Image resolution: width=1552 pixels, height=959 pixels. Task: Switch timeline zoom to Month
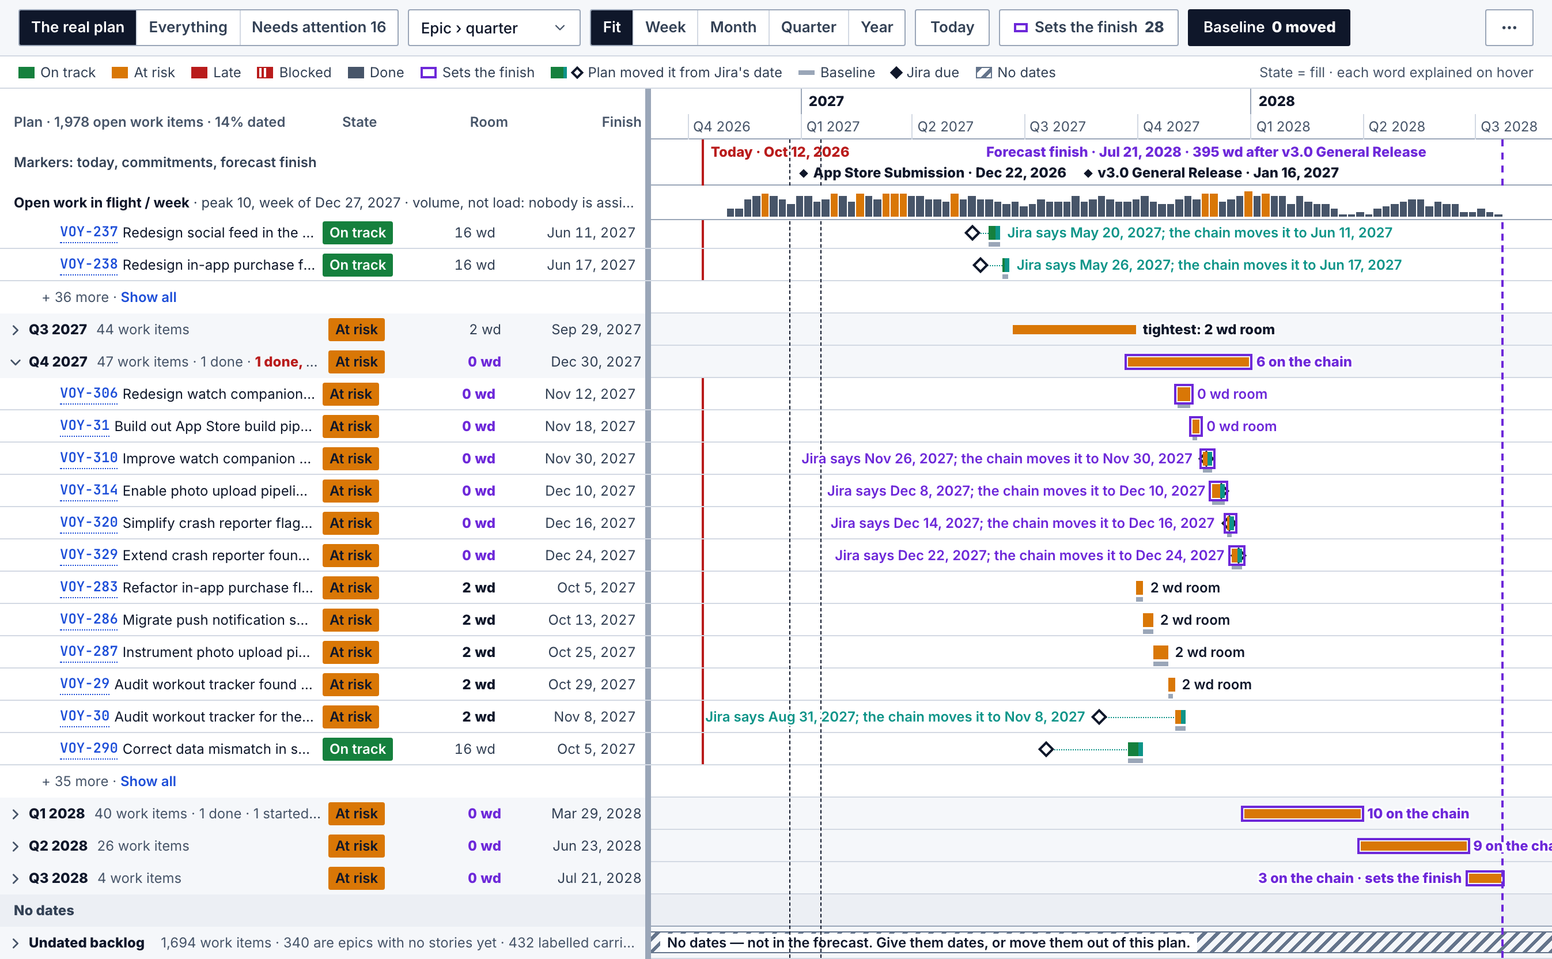point(733,27)
